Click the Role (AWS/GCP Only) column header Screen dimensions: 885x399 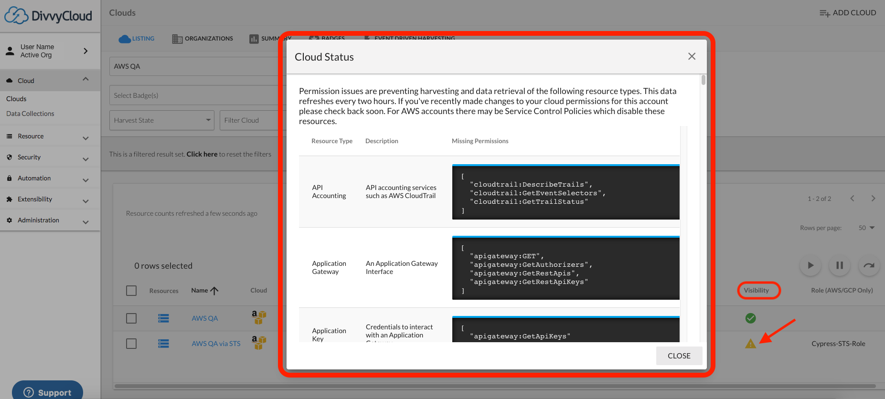842,290
